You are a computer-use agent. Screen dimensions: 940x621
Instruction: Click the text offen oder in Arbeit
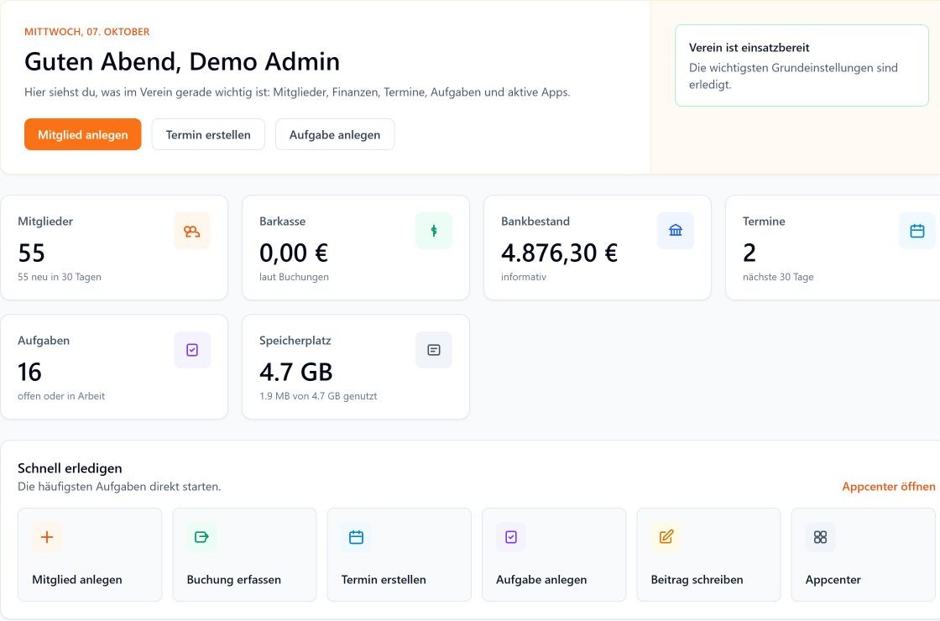pyautogui.click(x=61, y=396)
